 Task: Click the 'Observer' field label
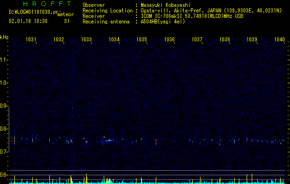tap(94, 5)
